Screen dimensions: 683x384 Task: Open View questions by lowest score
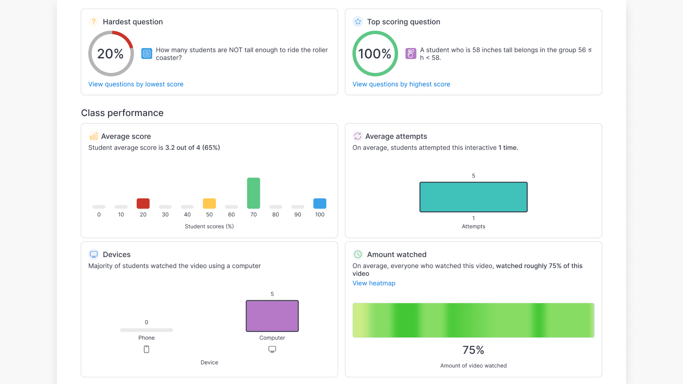point(136,84)
